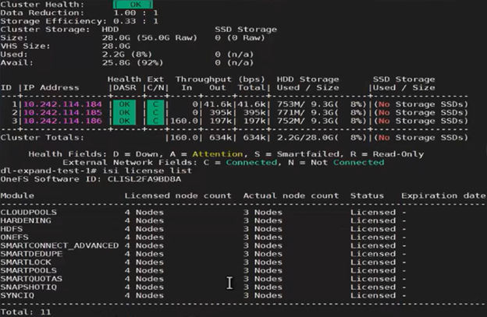Click the HDFS module entry
This screenshot has height=317, width=487.
[12, 228]
